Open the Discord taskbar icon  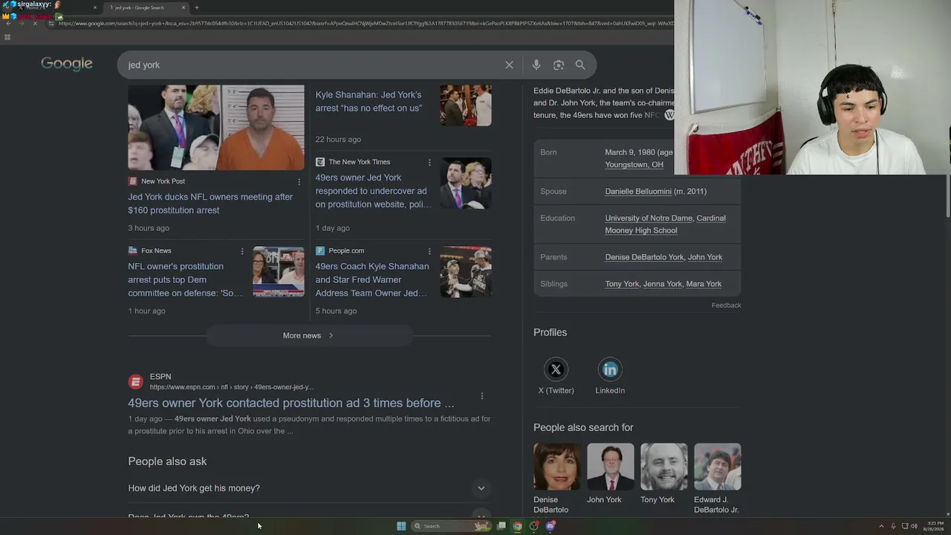coord(551,526)
